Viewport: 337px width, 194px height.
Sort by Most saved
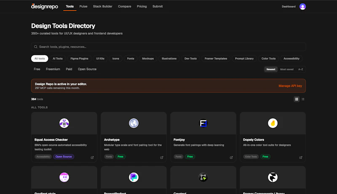[287, 69]
